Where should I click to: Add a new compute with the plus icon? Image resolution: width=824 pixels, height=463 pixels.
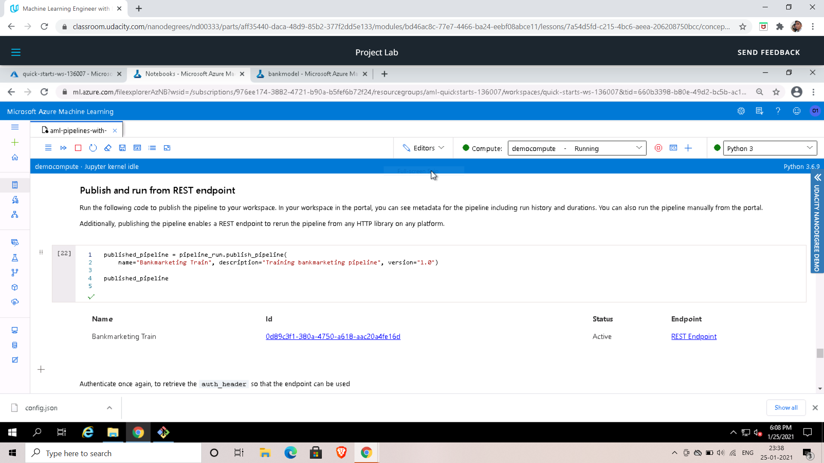(x=688, y=148)
